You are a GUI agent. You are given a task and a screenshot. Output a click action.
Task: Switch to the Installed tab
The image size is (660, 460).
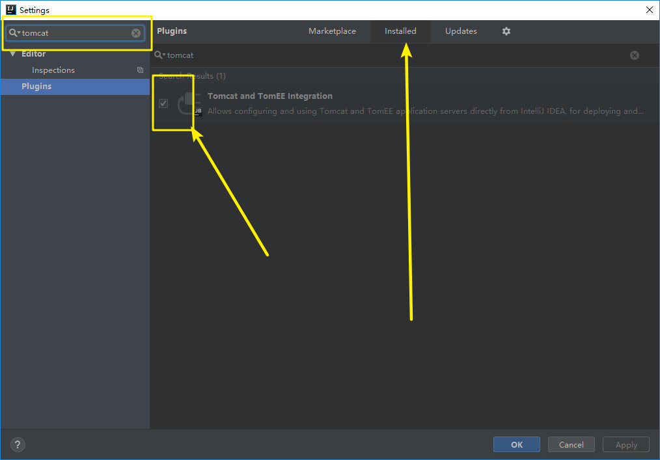pyautogui.click(x=400, y=31)
